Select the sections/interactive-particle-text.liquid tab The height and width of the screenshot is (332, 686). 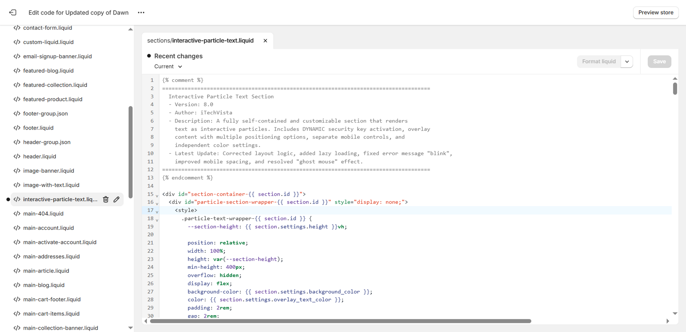pos(200,41)
